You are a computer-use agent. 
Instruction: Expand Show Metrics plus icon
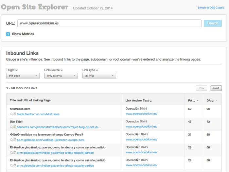8,34
